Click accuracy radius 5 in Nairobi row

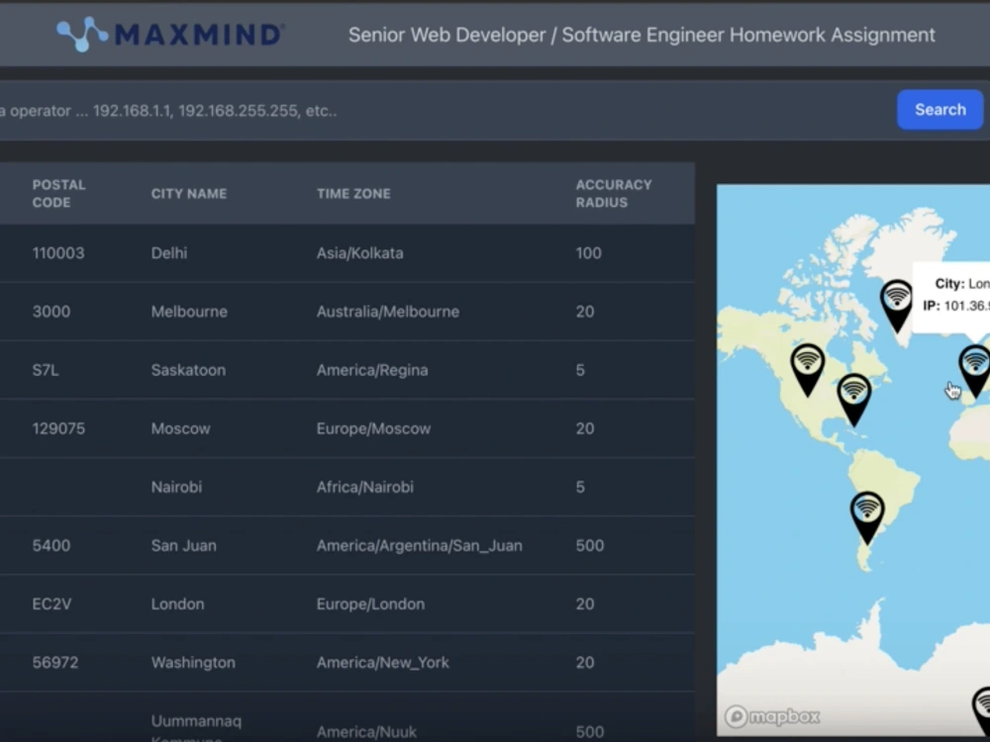580,487
